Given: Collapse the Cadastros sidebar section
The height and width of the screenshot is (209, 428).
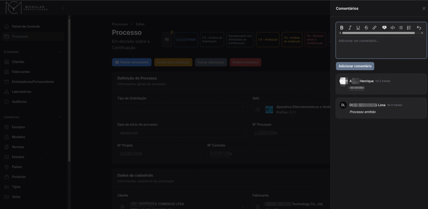Looking at the screenshot, I should tap(60, 117).
